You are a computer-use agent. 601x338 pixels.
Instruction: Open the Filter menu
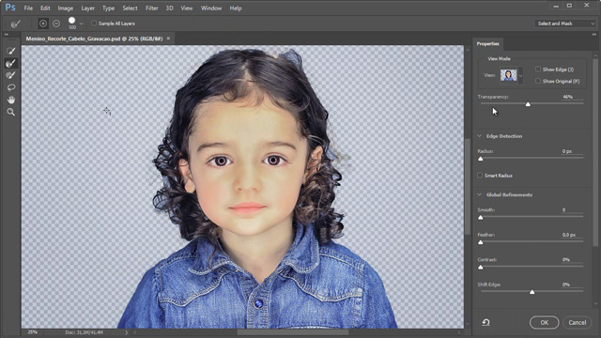152,8
